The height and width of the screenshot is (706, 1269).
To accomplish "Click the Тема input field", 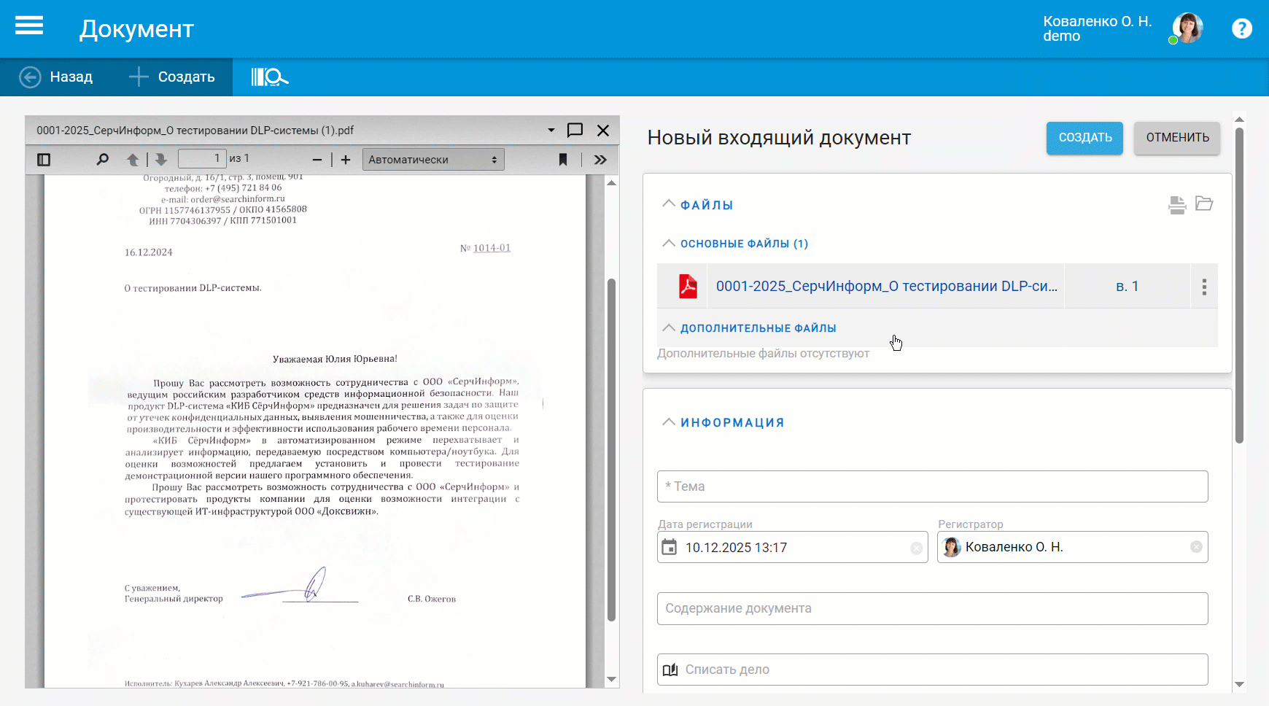I will click(932, 486).
